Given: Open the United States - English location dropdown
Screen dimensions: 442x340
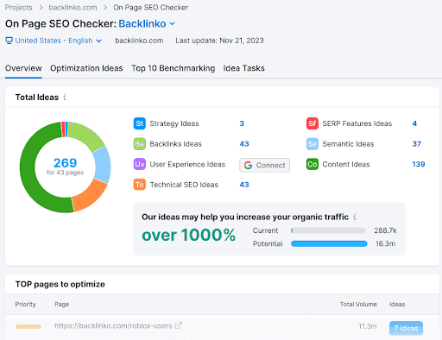Looking at the screenshot, I should tap(54, 41).
